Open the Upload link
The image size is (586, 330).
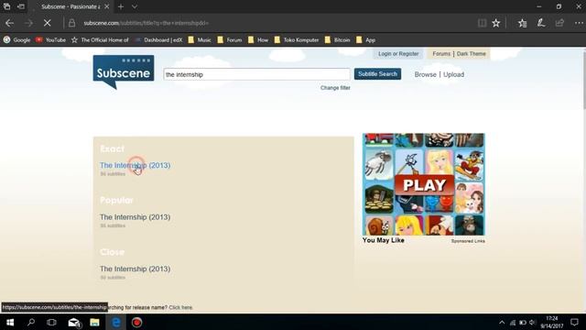454,74
